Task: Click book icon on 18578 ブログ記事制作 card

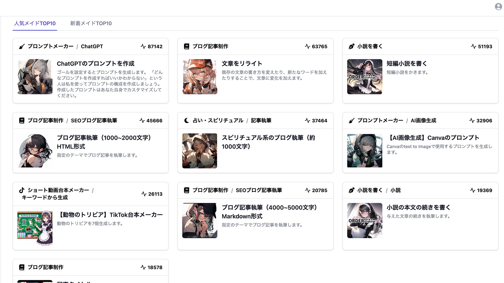Action: click(x=22, y=268)
